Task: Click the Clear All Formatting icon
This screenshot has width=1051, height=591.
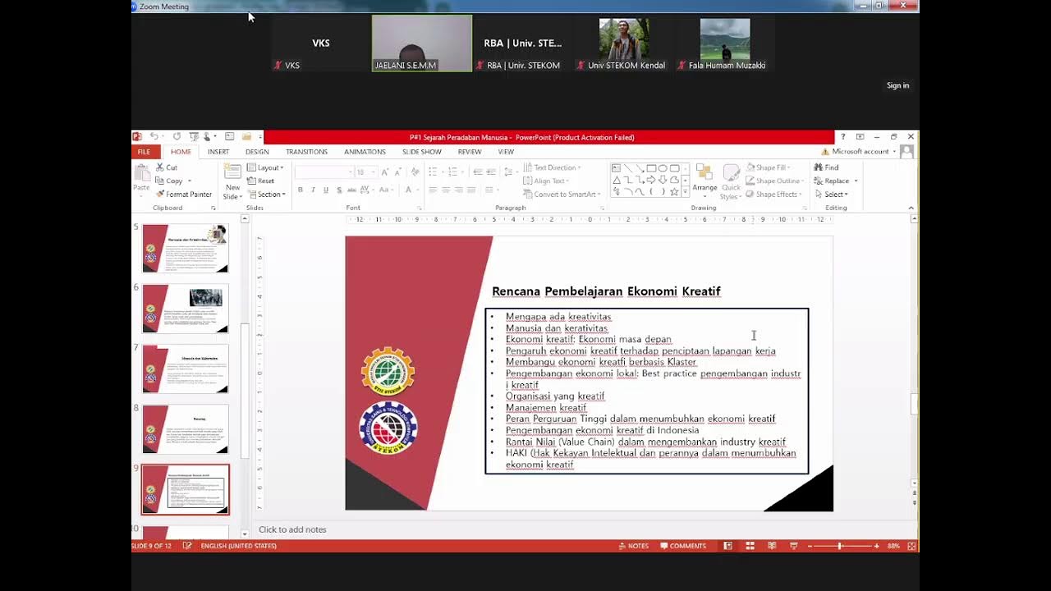Action: tap(415, 172)
